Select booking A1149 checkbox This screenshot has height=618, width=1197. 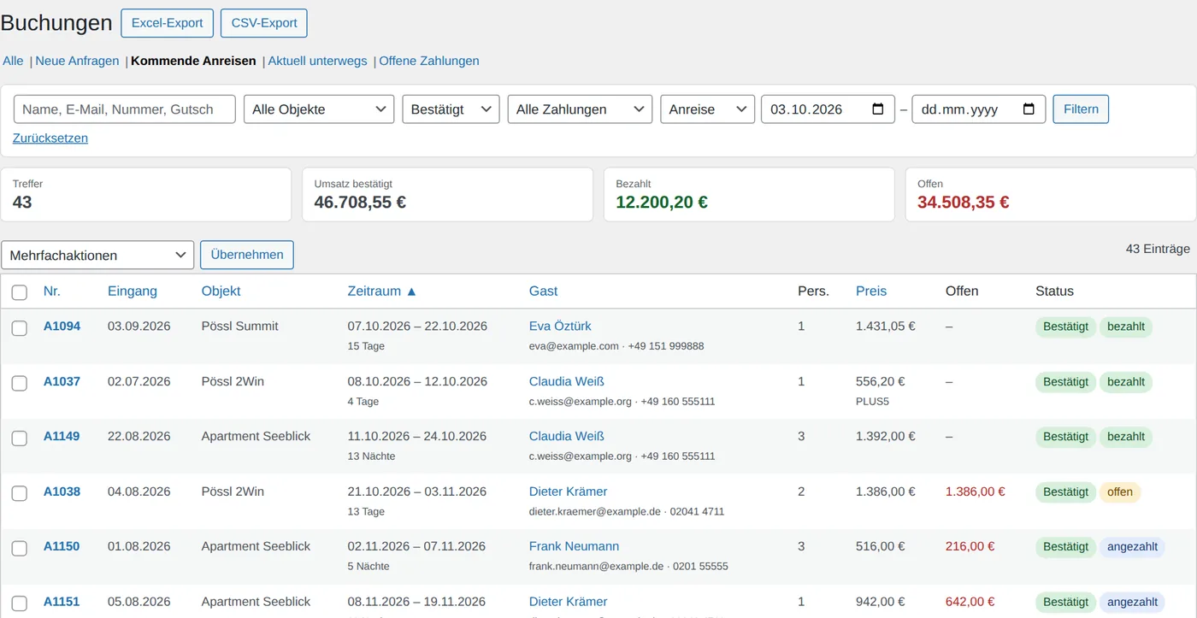(19, 438)
